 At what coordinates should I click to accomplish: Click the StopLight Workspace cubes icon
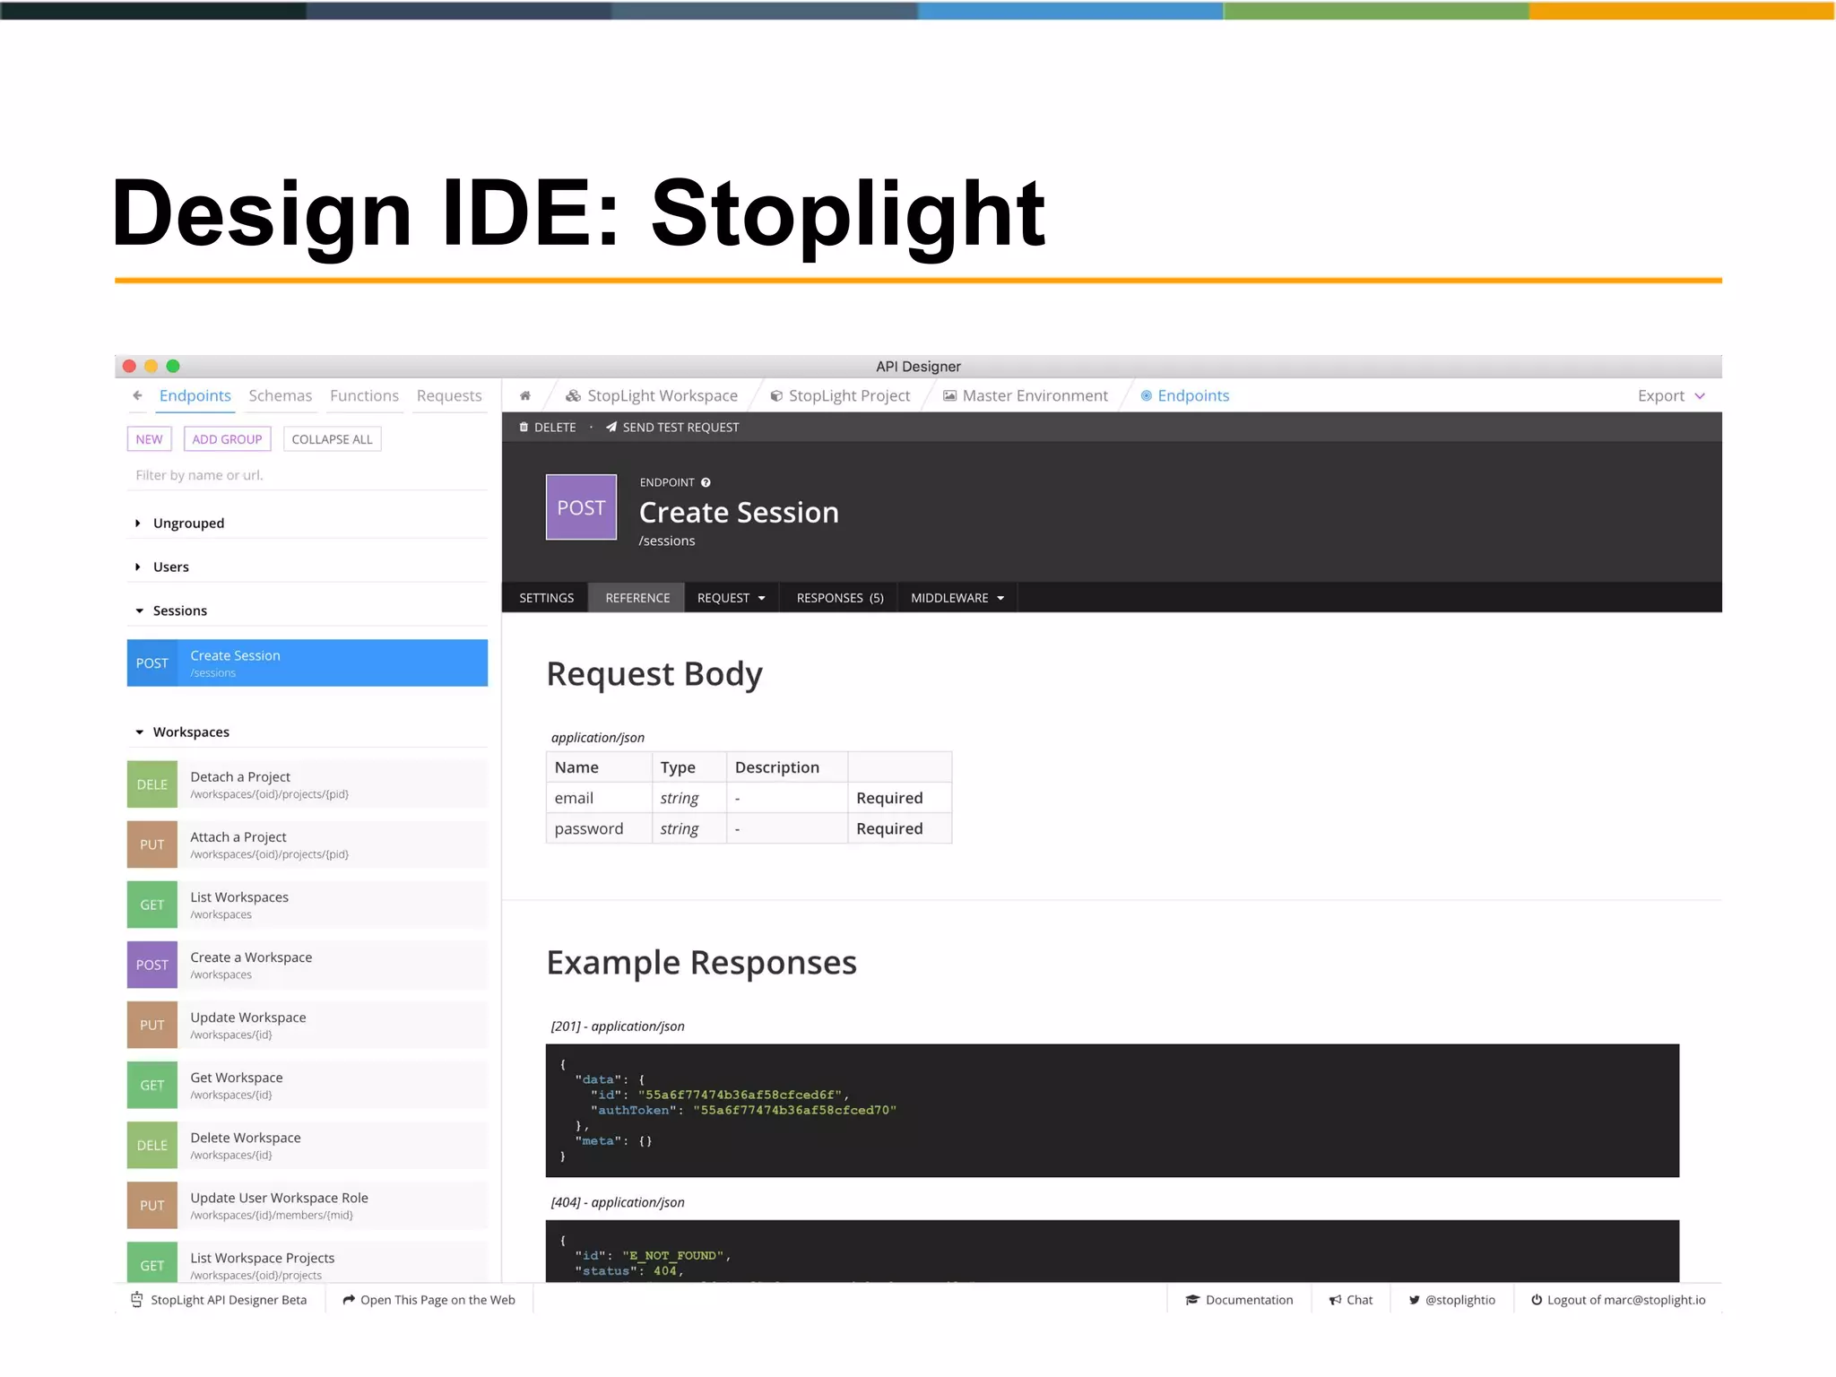point(573,395)
